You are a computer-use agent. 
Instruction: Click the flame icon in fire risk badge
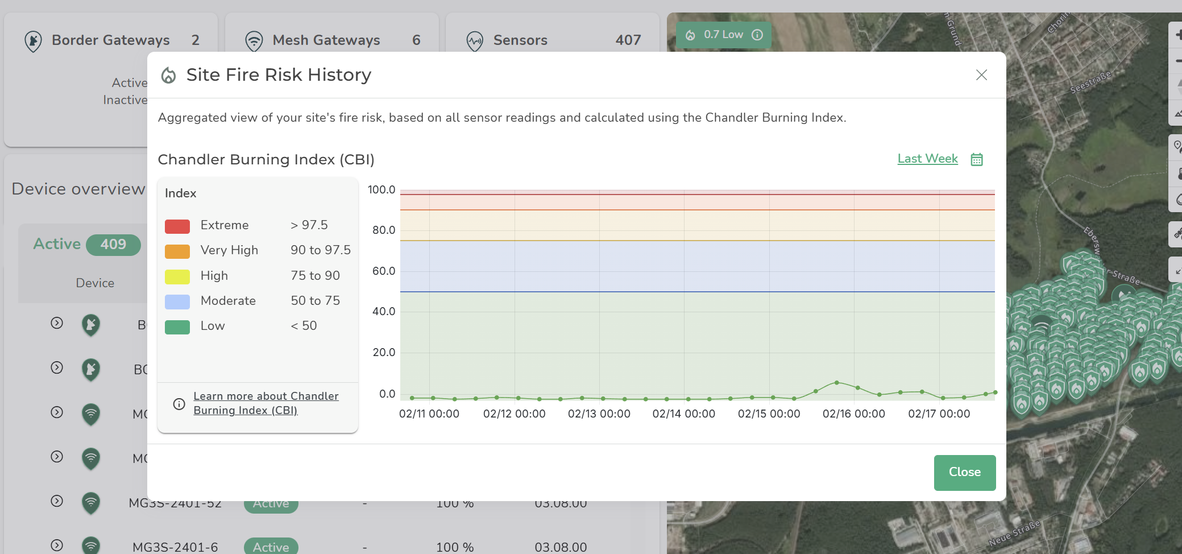690,35
